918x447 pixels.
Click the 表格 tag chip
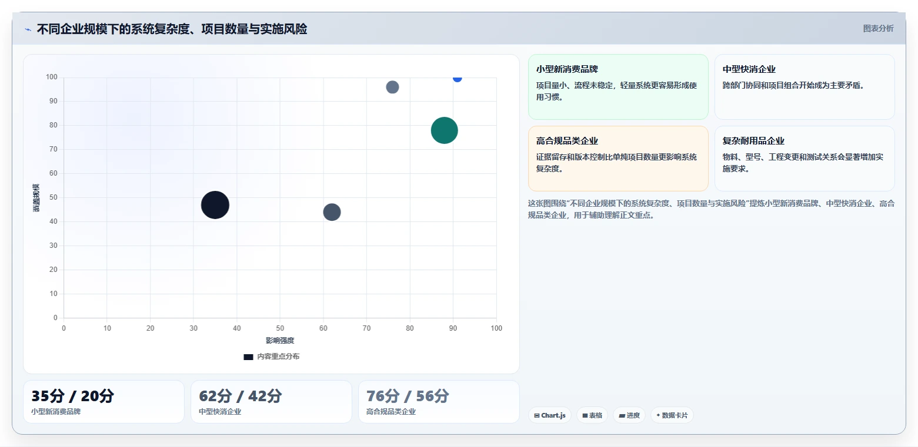point(592,415)
